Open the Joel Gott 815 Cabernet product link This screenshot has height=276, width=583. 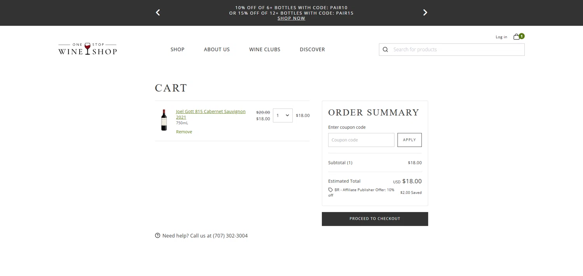pos(210,112)
